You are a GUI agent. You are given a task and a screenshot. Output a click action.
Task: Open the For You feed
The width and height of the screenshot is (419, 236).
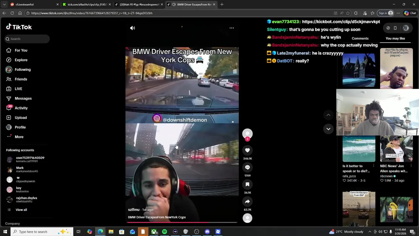click(21, 50)
